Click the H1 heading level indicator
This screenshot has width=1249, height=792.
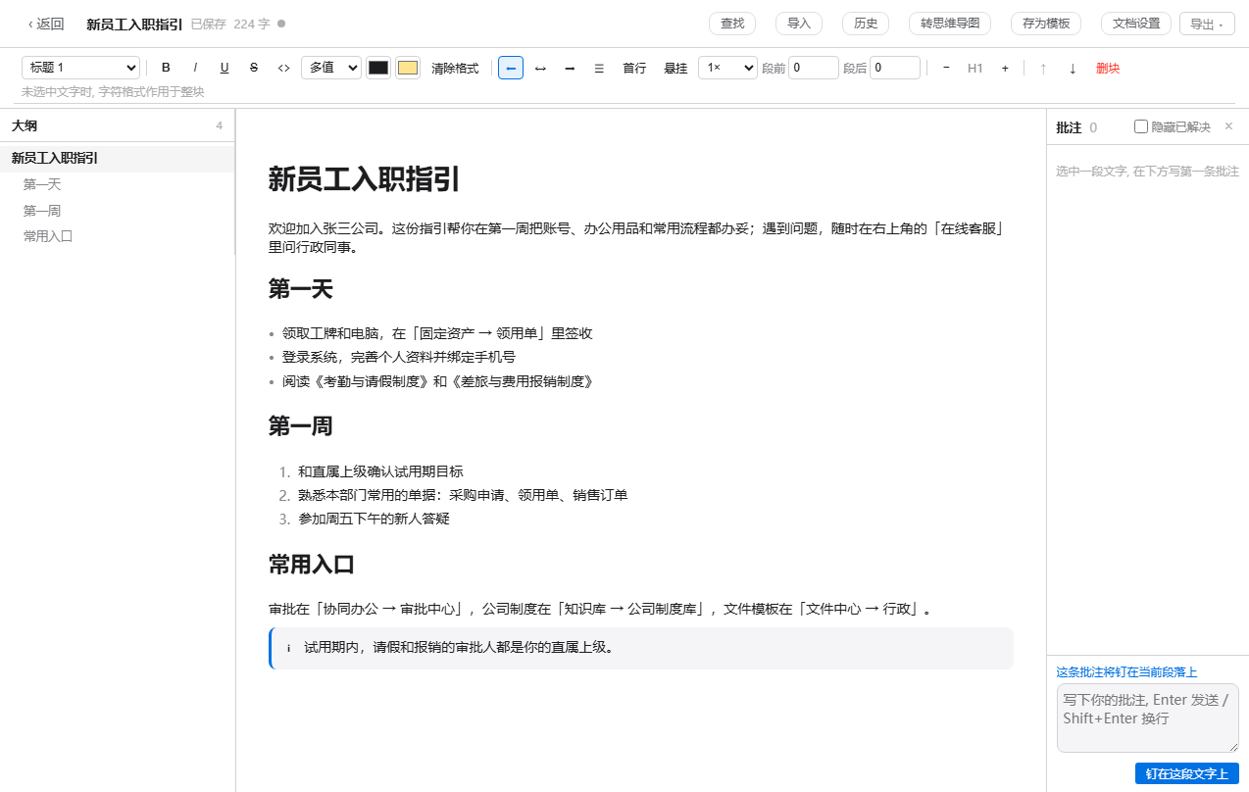(975, 68)
